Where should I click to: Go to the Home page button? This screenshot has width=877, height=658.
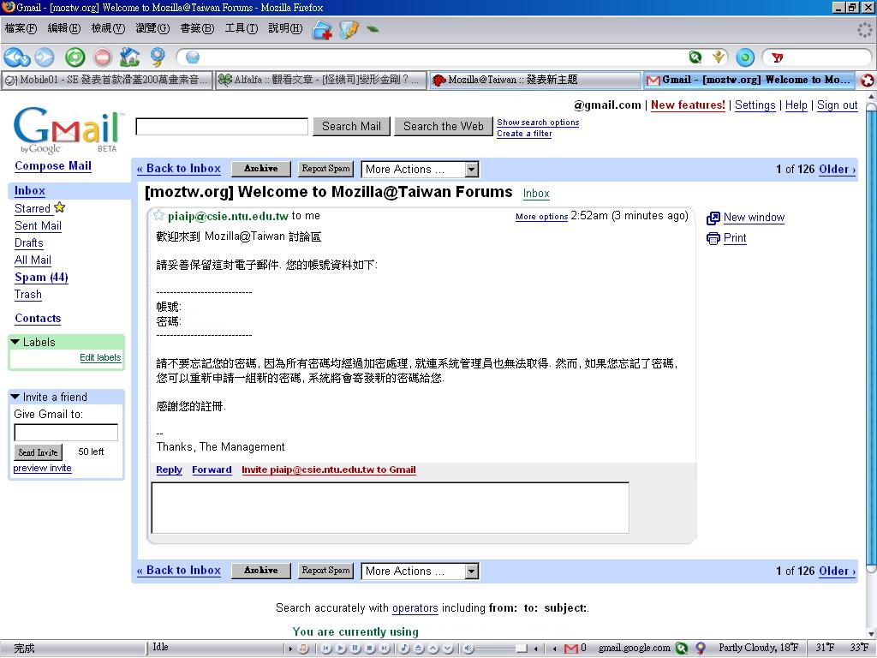tap(129, 57)
